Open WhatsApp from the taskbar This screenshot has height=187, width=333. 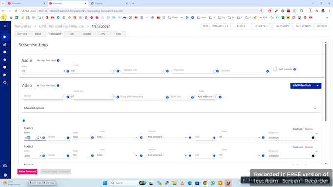click(213, 183)
